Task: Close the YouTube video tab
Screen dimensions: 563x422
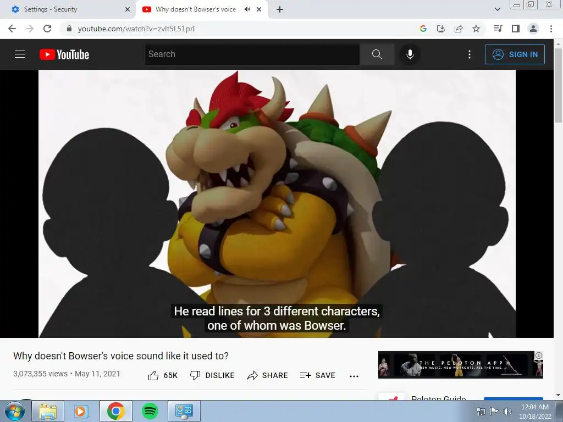Action: click(x=259, y=9)
